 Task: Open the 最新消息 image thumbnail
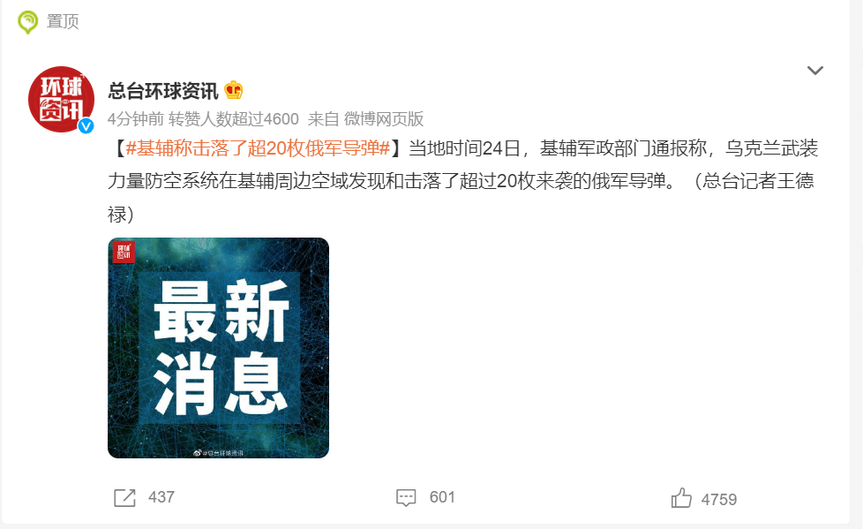click(219, 348)
